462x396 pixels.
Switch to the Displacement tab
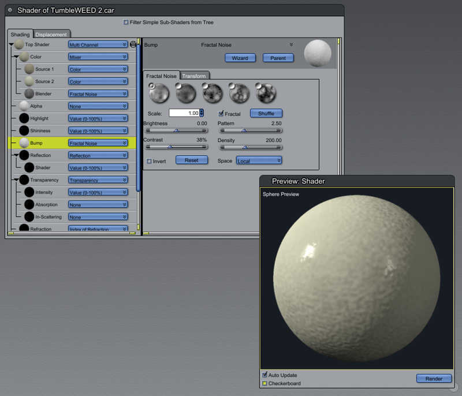click(51, 35)
